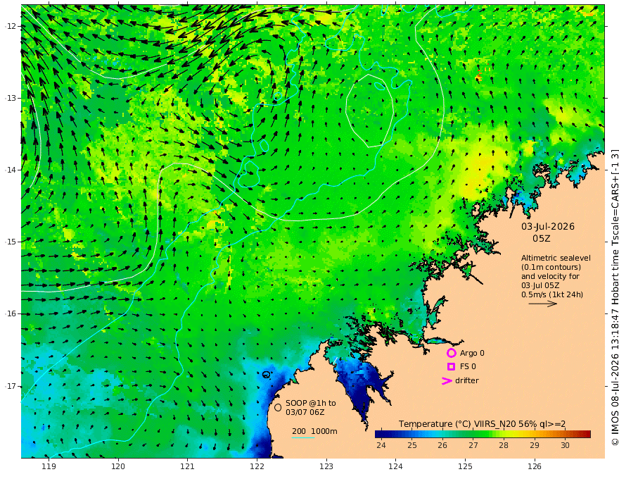The height and width of the screenshot is (479, 619).
Task: Click the longitude axis label '124'
Action: 396,466
